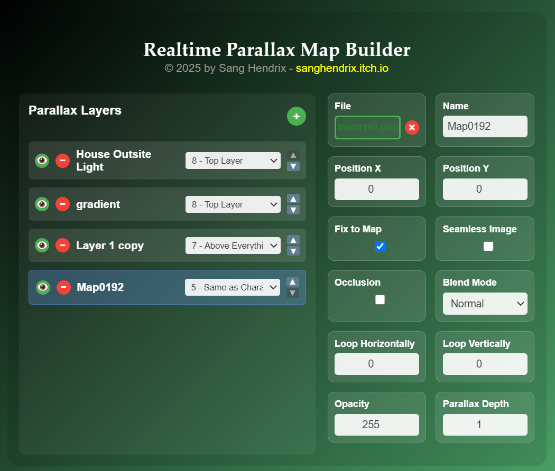The image size is (555, 471).
Task: Move House Outsite Light layer down
Action: coord(293,166)
